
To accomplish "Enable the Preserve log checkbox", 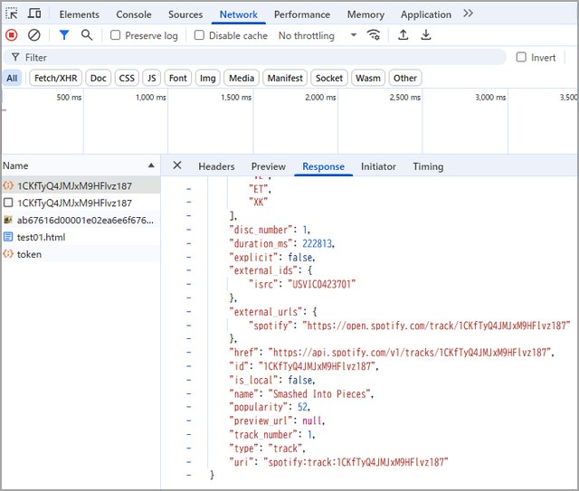I will [x=116, y=35].
